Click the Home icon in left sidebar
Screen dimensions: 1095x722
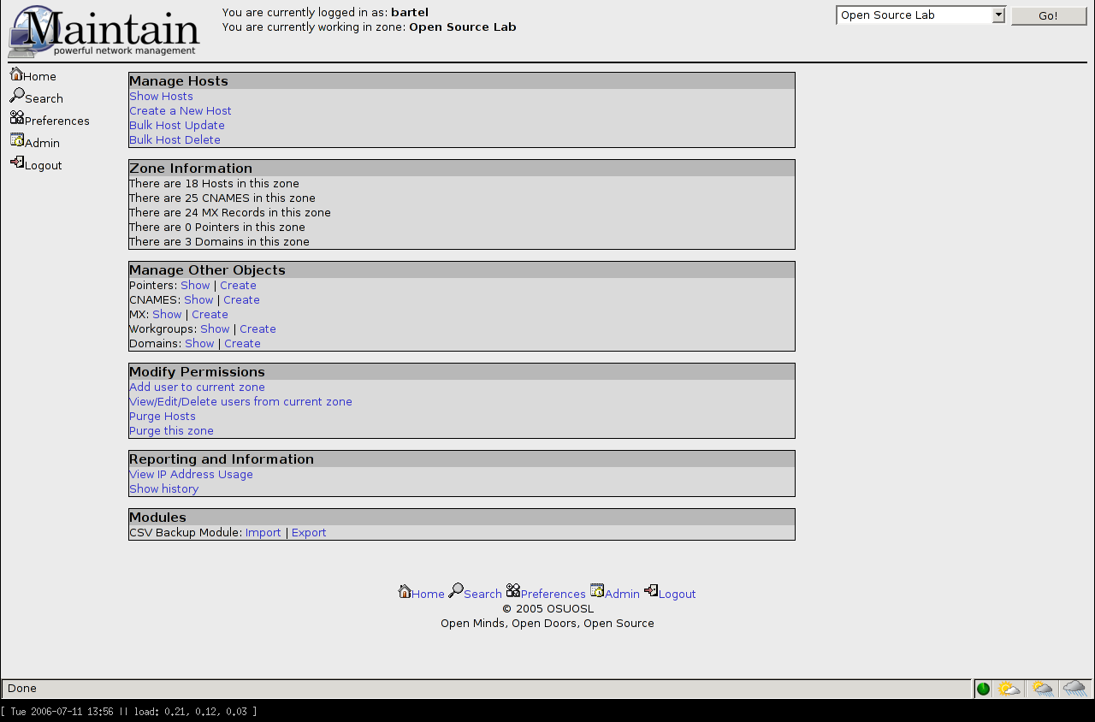point(16,74)
